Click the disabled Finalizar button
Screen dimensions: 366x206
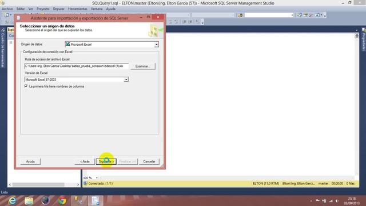[x=128, y=161]
